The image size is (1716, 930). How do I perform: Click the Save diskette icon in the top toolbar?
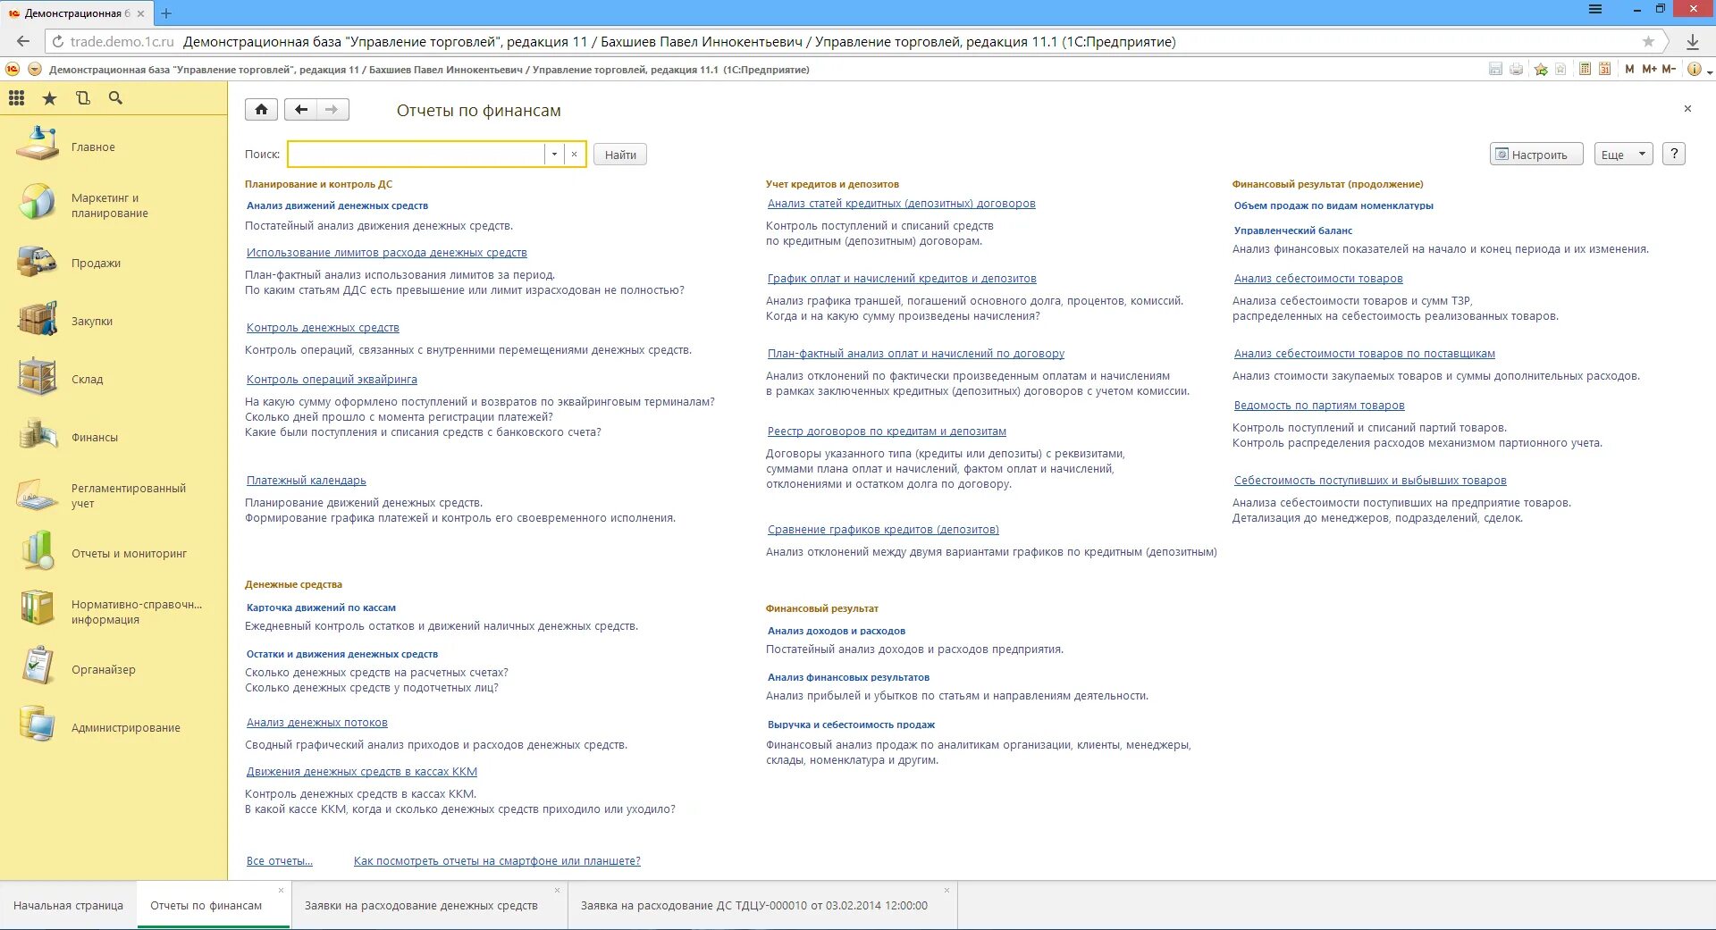[x=1495, y=69]
